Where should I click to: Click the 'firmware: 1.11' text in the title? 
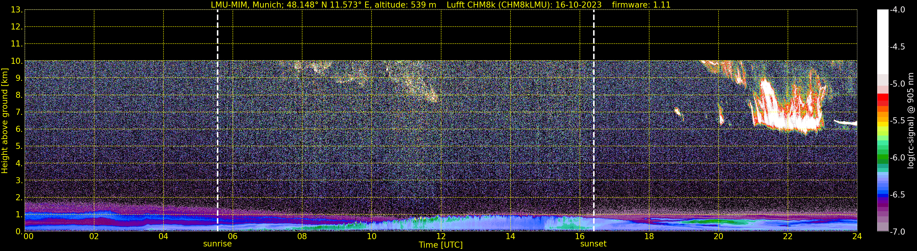641,5
